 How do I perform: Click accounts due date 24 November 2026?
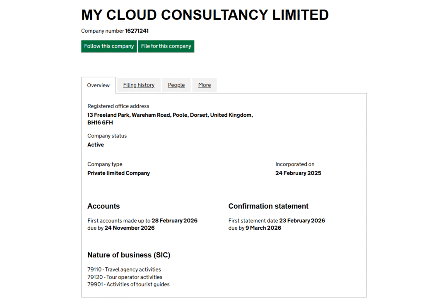coord(130,228)
